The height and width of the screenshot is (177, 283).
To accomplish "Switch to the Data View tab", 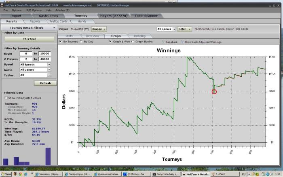I will (x=93, y=36).
